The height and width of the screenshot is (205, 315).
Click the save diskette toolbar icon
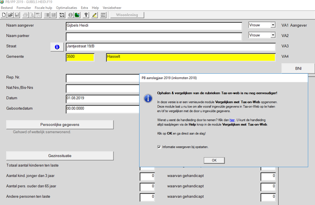tap(17, 15)
